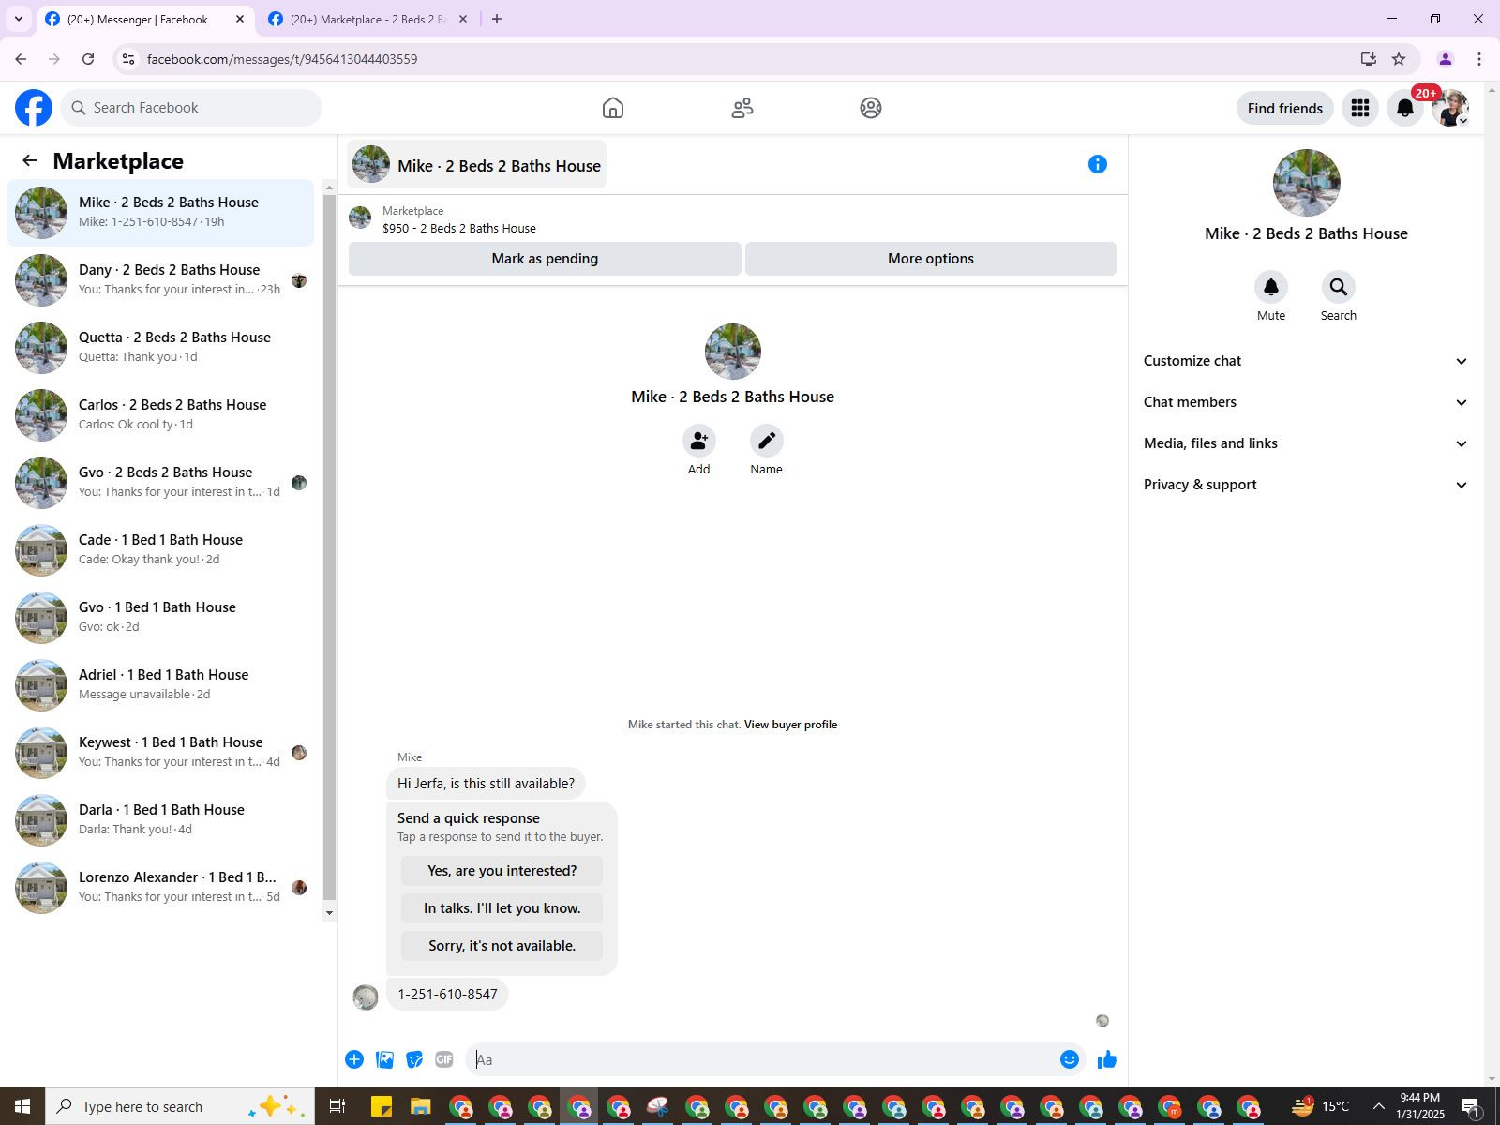This screenshot has height=1125, width=1500.
Task: Click Mark as pending button
Action: point(545,259)
